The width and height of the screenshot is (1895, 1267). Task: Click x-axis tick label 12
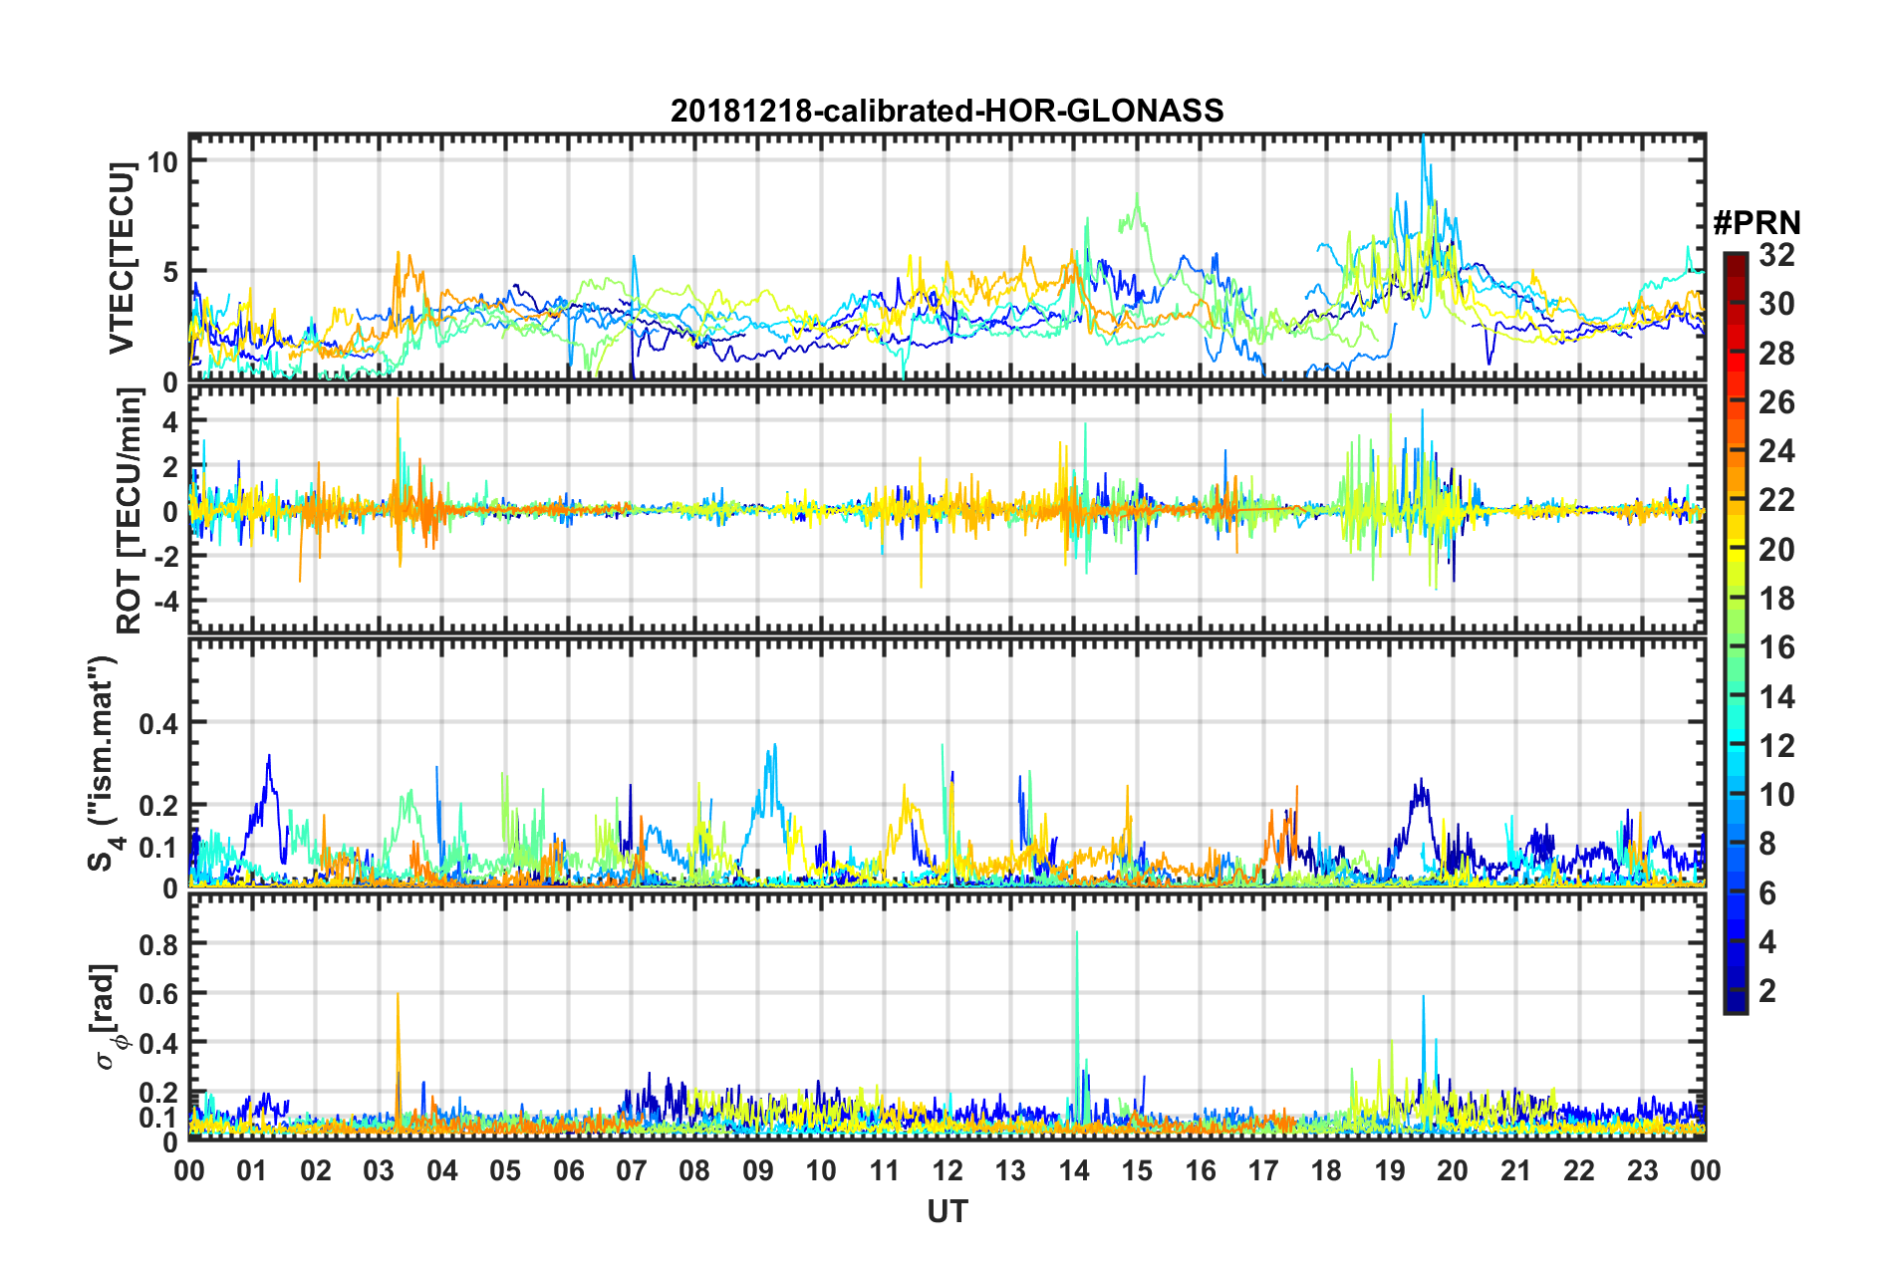(x=947, y=1169)
